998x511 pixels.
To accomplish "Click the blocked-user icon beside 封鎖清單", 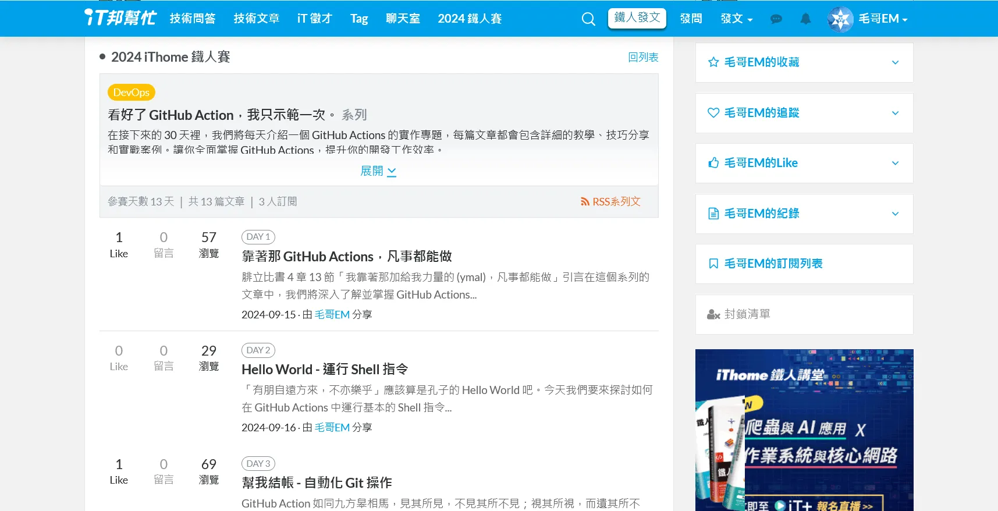I will pyautogui.click(x=713, y=314).
